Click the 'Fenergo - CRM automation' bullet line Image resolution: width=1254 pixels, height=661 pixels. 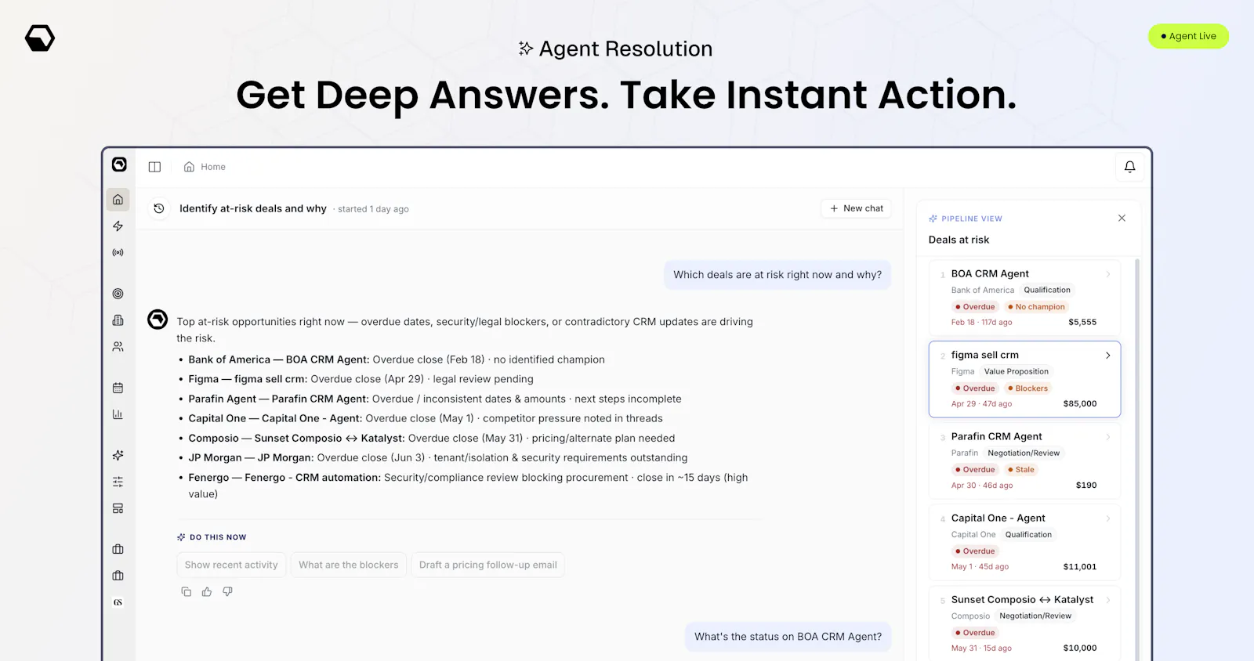tap(468, 486)
